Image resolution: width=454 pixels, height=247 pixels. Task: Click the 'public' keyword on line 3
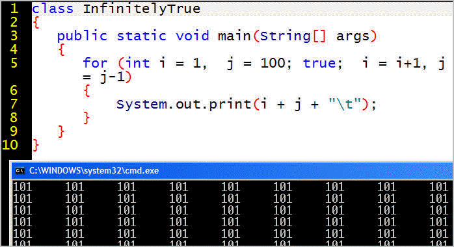pyautogui.click(x=82, y=36)
